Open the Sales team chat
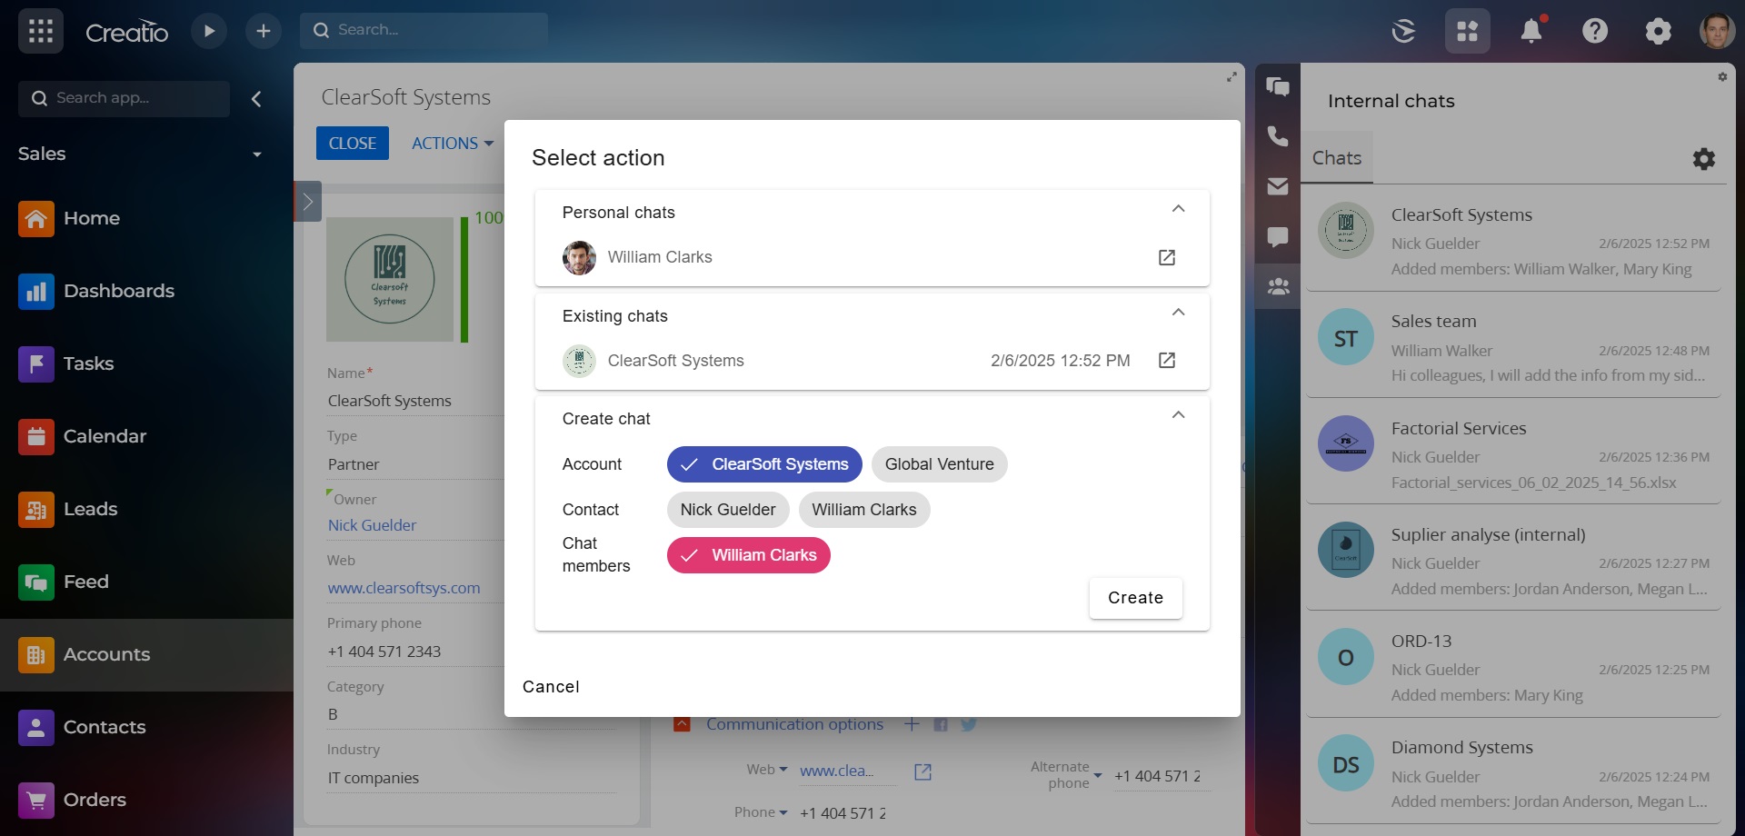This screenshot has height=836, width=1745. (1513, 347)
